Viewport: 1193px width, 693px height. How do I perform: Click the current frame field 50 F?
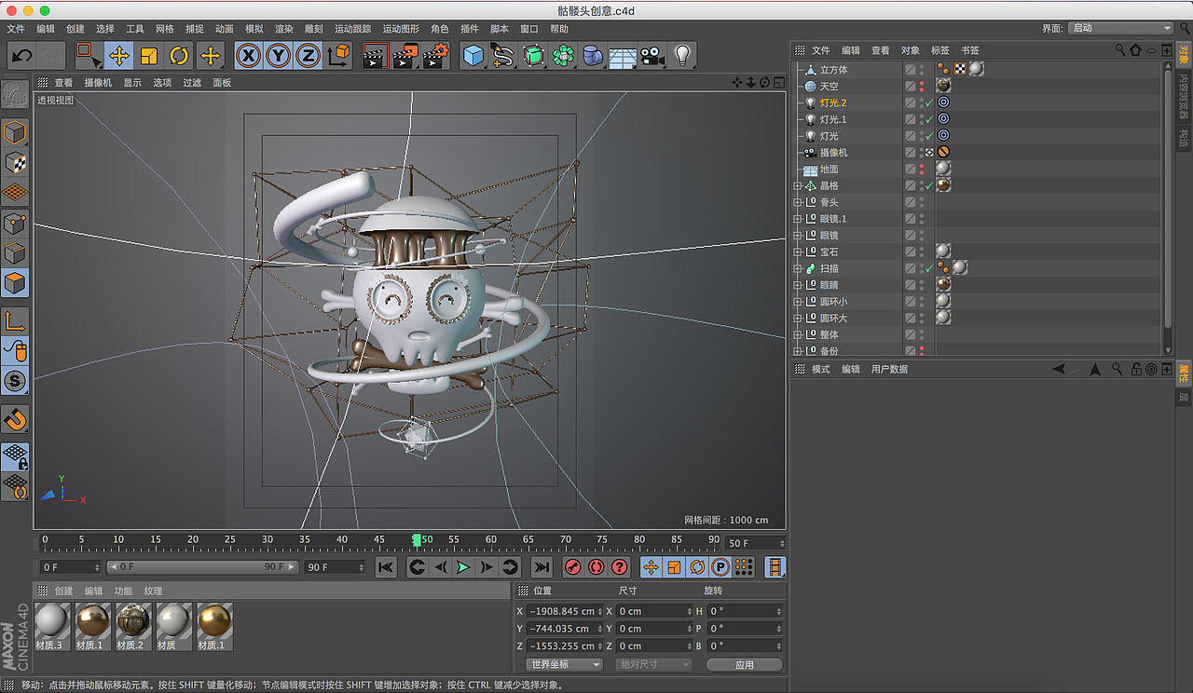click(x=756, y=543)
